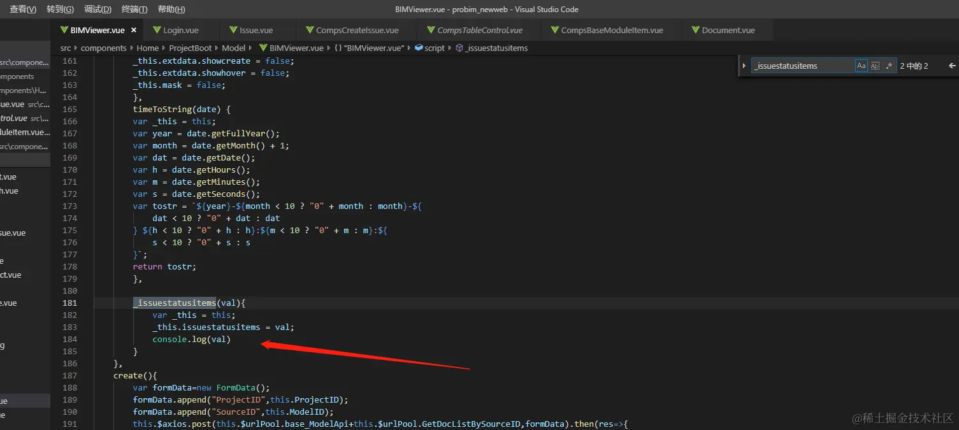959x430 pixels.
Task: Click 'var h = date.getHours();'
Action: (x=192, y=169)
